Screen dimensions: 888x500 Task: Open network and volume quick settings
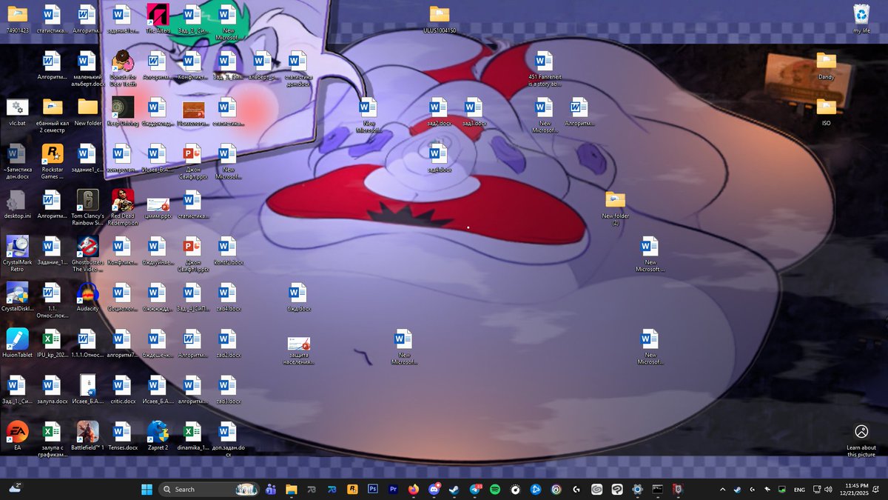click(x=822, y=489)
